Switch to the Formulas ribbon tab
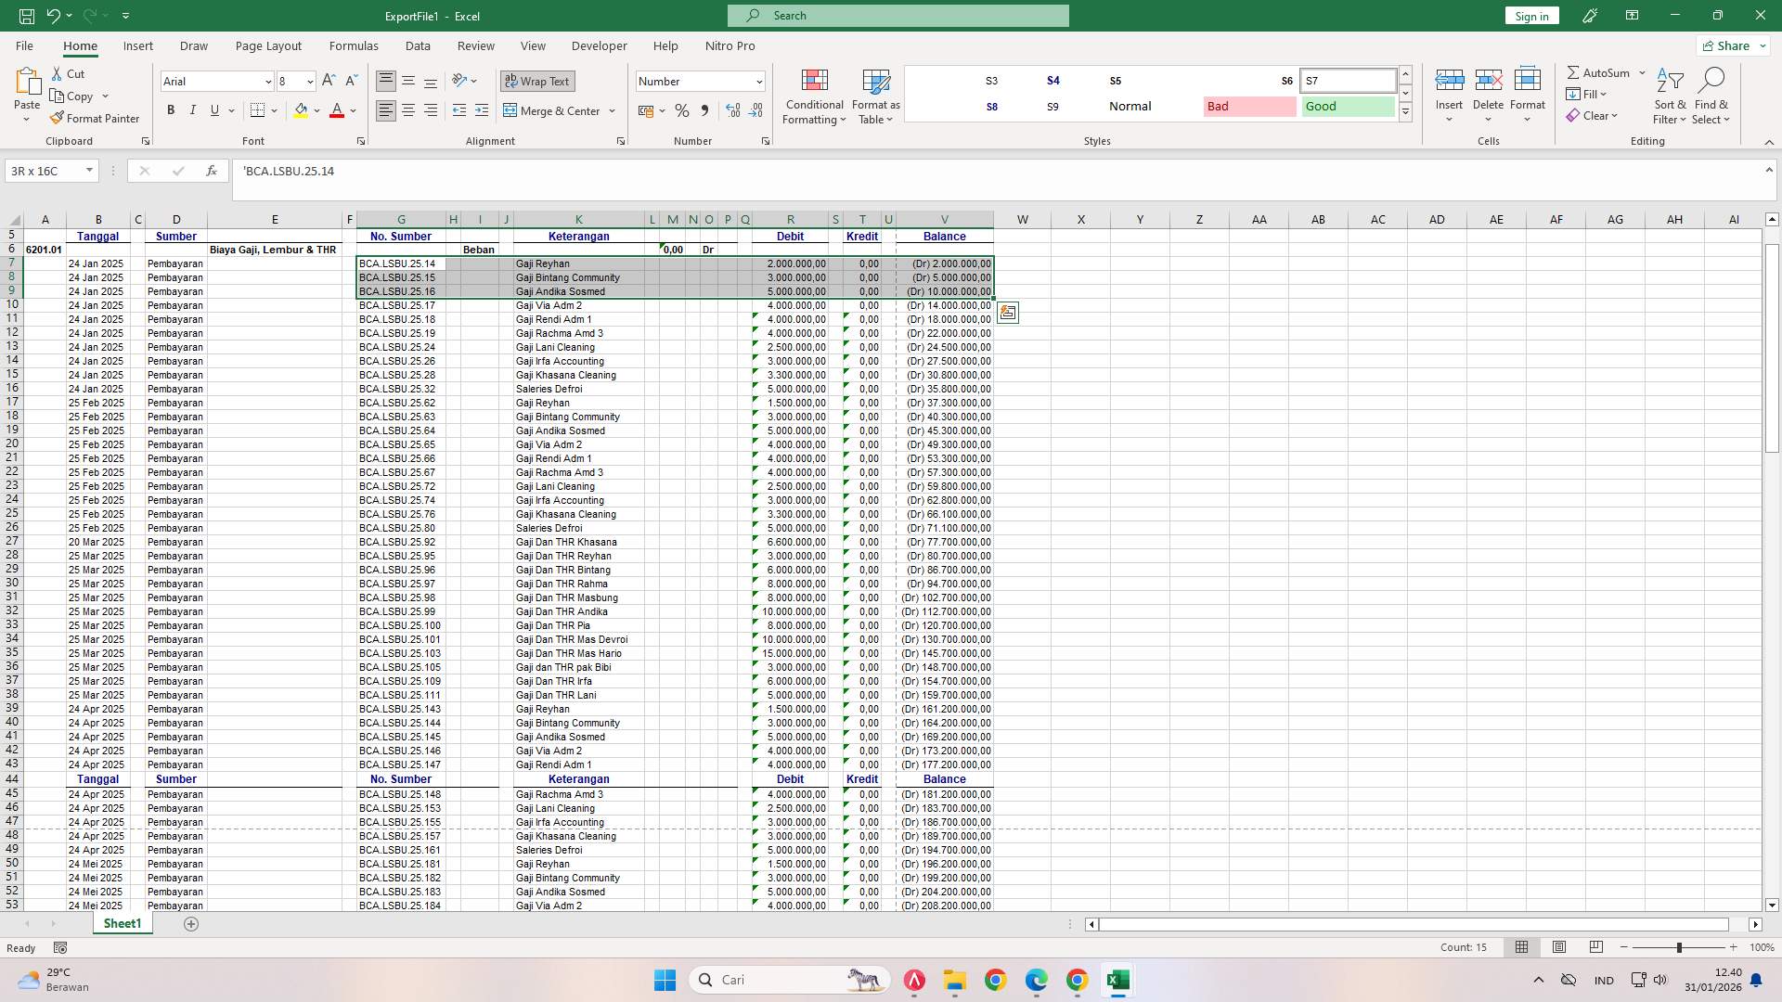This screenshot has height=1002, width=1782. (x=354, y=45)
